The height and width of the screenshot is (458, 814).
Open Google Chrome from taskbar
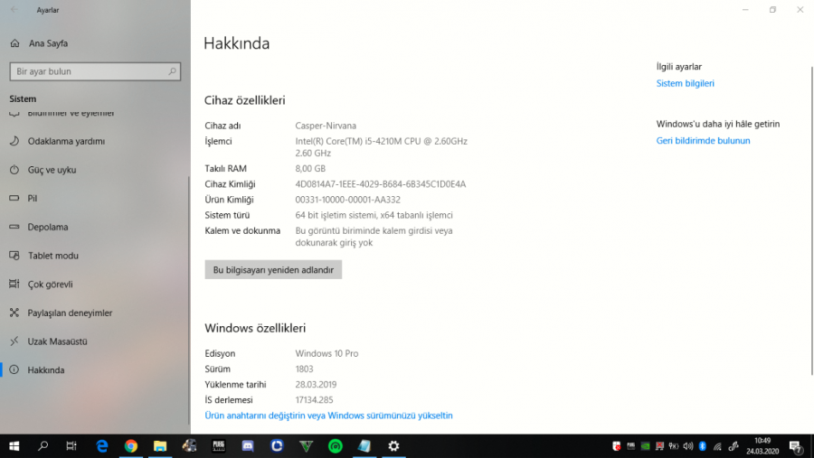click(x=131, y=446)
